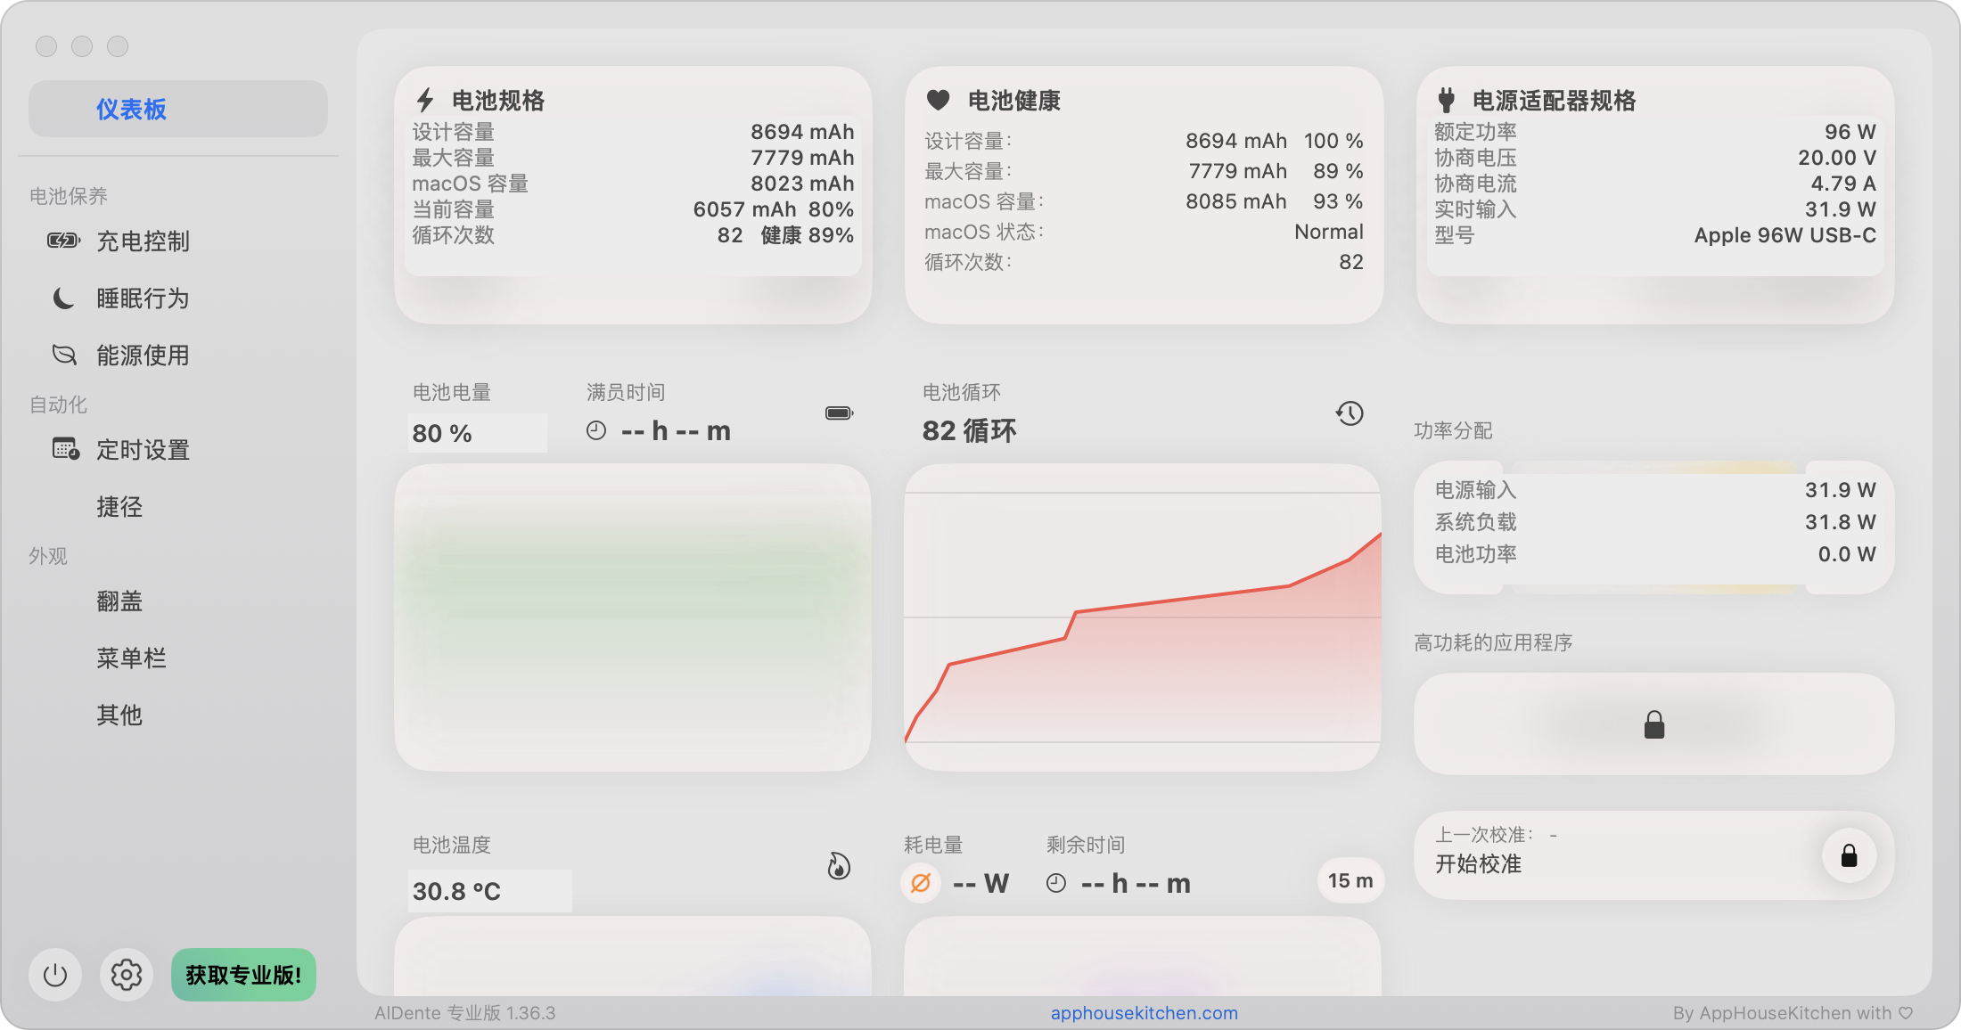Viewport: 1961px width, 1030px height.
Task: Click the green battery level chart
Action: pos(633,617)
